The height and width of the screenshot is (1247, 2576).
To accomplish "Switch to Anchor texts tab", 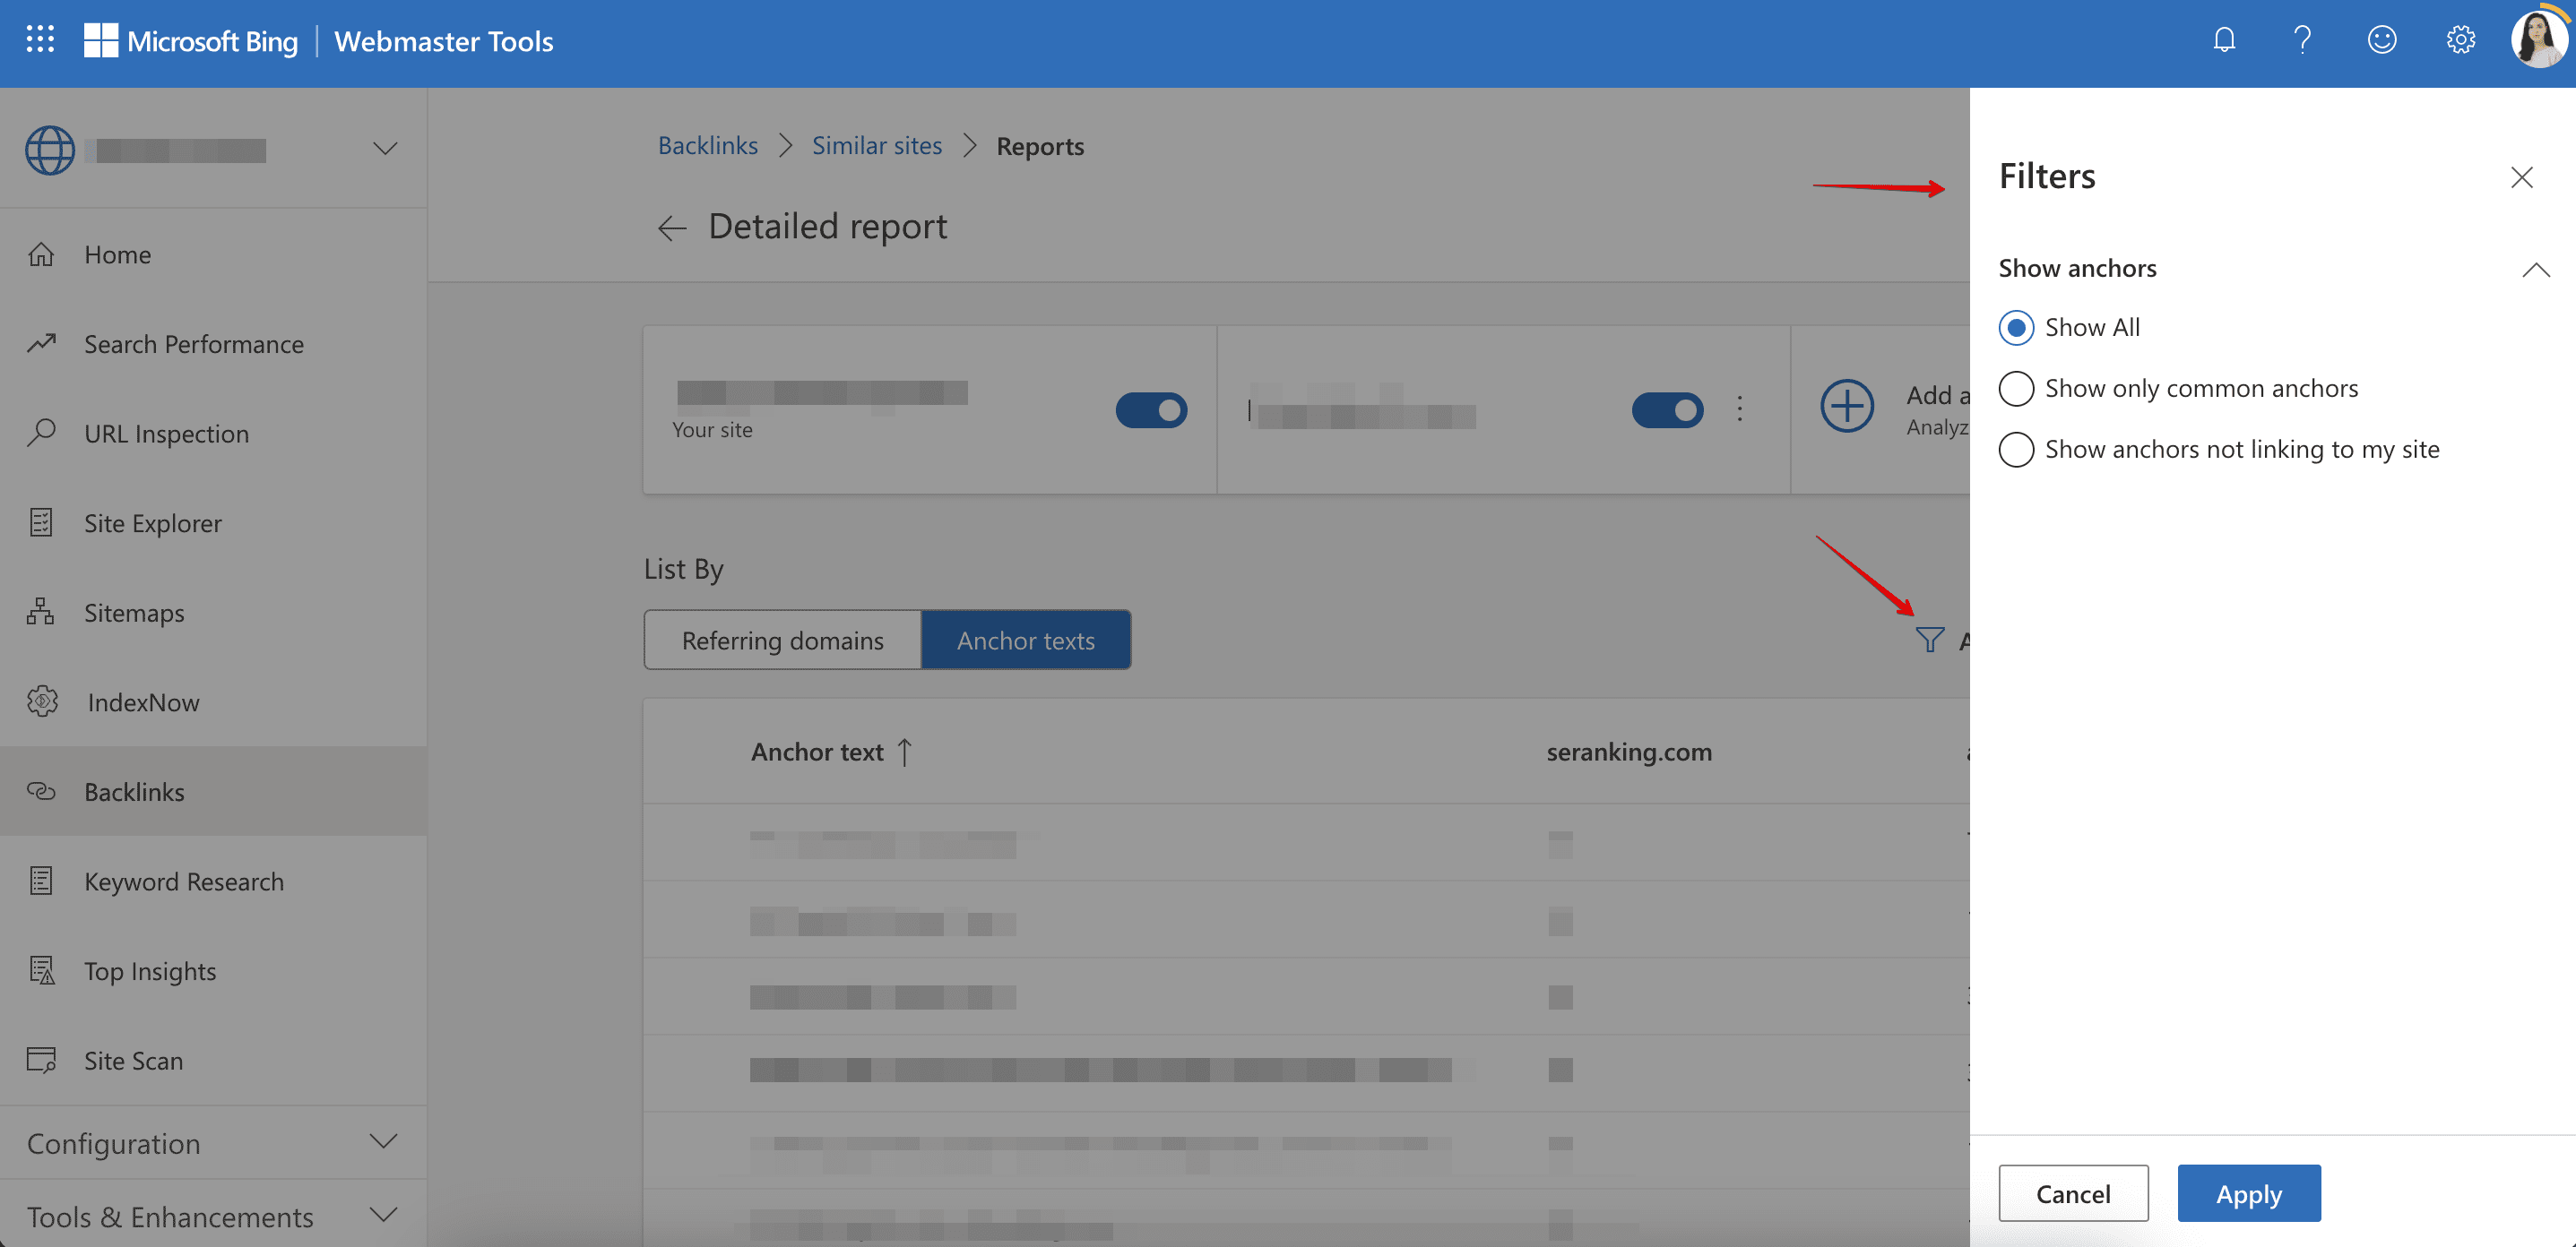I will click(1025, 639).
